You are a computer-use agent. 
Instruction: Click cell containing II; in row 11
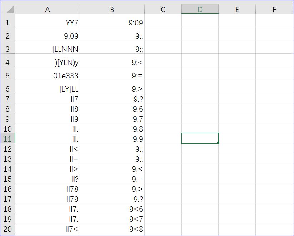[x=47, y=139]
